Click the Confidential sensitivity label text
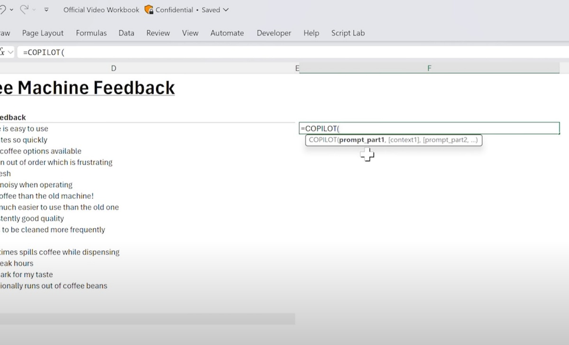 pyautogui.click(x=174, y=9)
